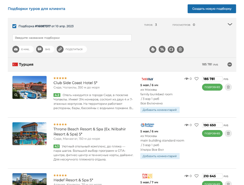Click main building standard room text
Viewport: 244px width, 185px height.
(x=162, y=141)
